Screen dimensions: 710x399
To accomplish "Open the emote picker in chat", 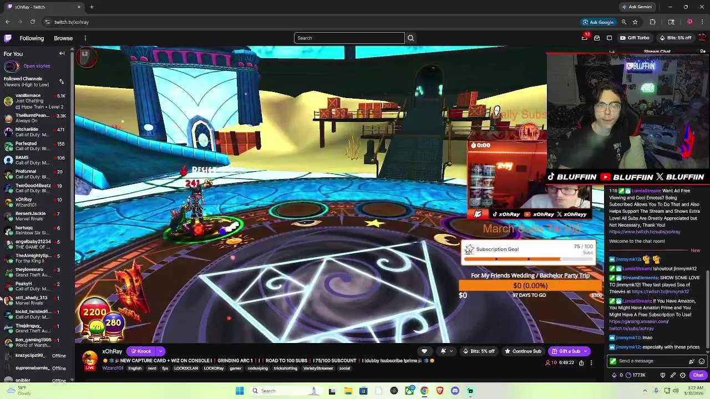I will click(702, 361).
